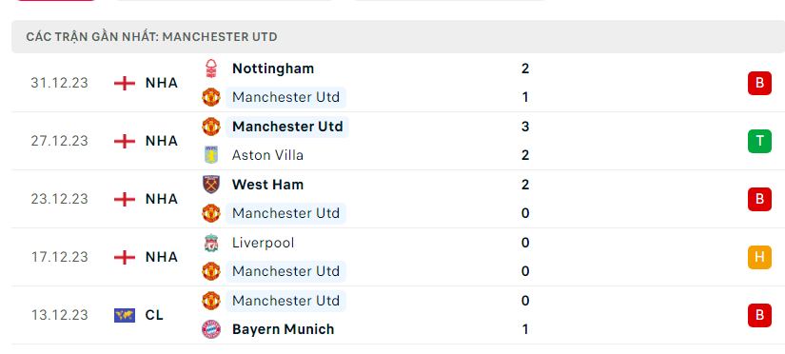Open the Nottingham team link
The image size is (785, 354).
tap(273, 69)
